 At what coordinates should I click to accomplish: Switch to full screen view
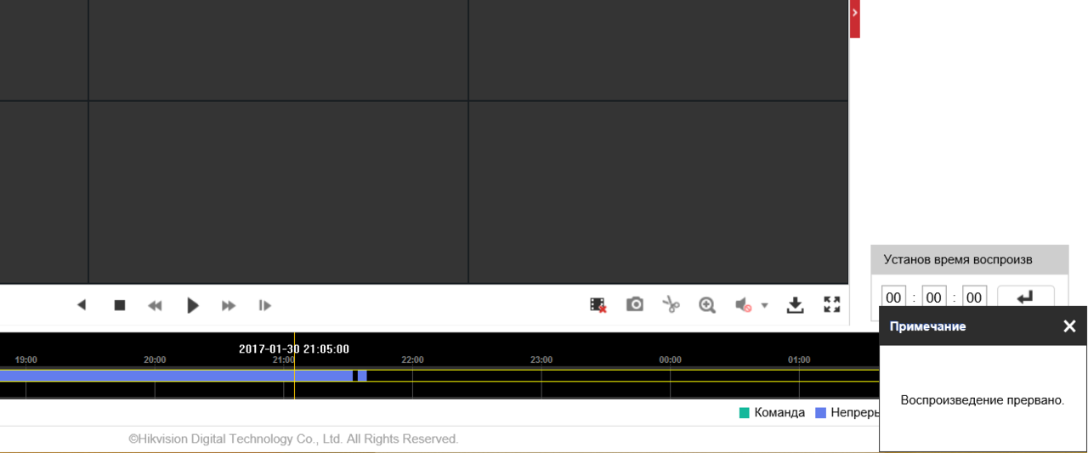(832, 304)
